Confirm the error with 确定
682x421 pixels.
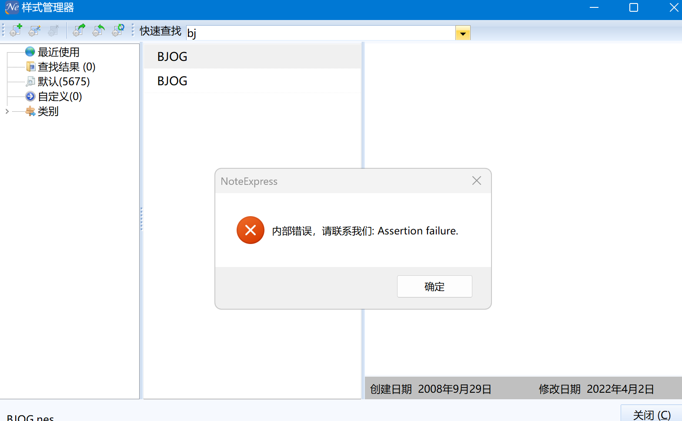pos(435,286)
